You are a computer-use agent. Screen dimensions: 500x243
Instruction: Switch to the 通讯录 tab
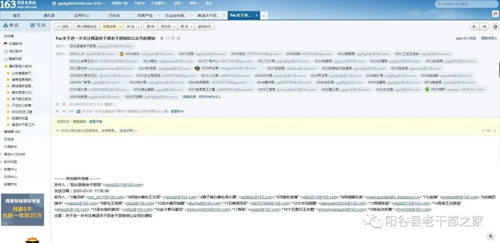(49, 15)
